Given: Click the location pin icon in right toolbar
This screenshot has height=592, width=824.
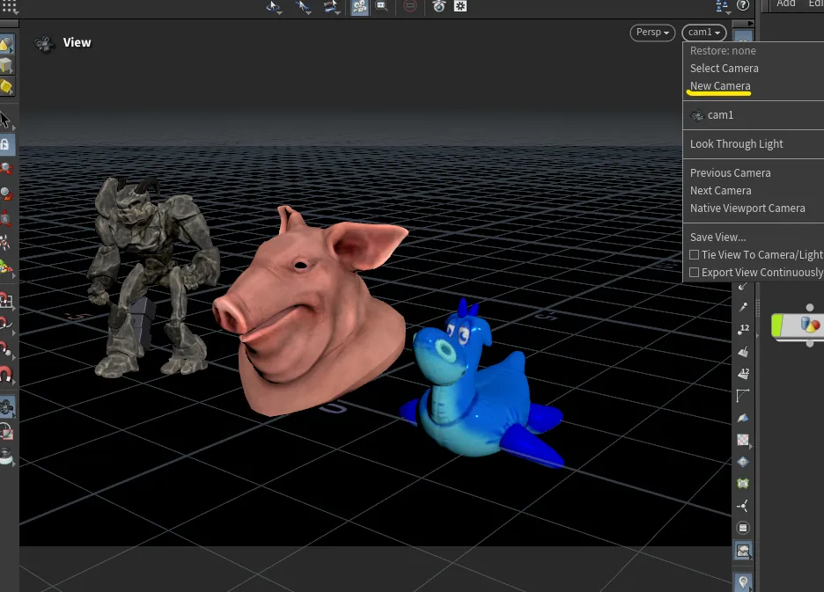Looking at the screenshot, I should coord(743,582).
